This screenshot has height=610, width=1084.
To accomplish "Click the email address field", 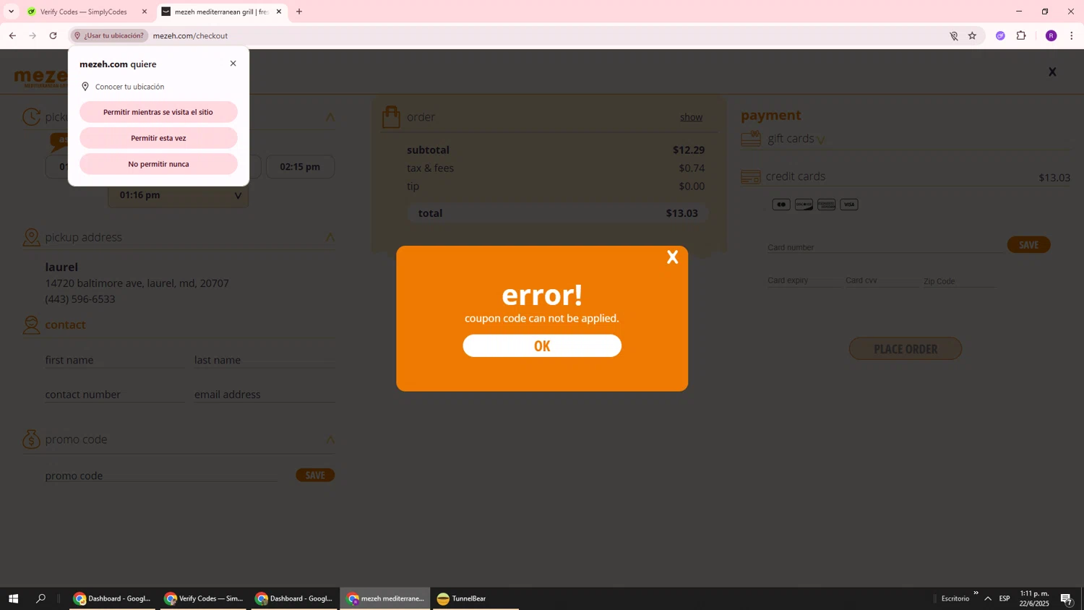I will click(x=264, y=395).
